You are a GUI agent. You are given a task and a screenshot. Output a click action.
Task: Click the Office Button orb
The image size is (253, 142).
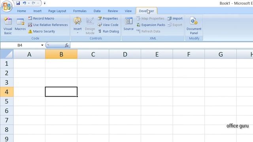(x=7, y=6)
